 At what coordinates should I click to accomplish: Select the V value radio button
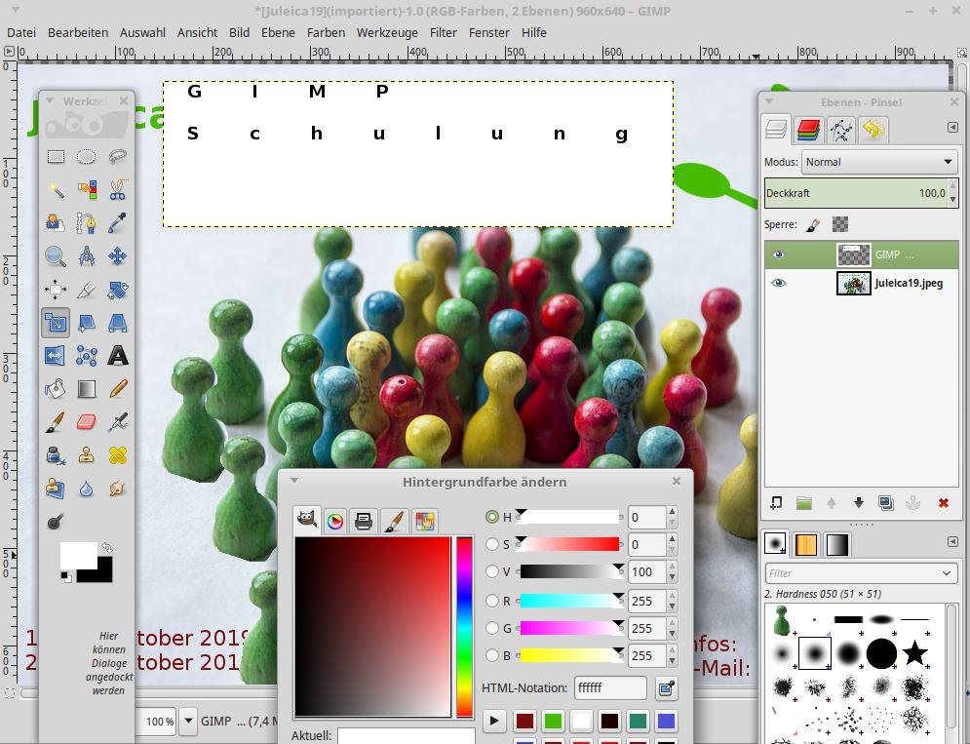pyautogui.click(x=492, y=571)
